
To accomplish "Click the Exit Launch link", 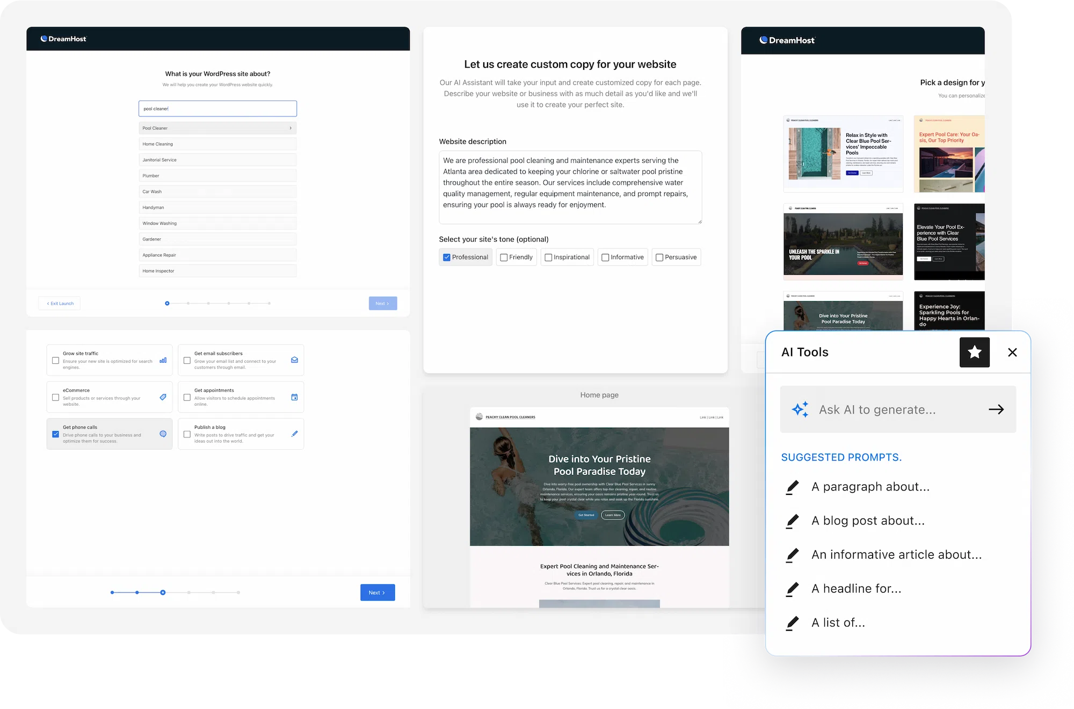I will (60, 303).
